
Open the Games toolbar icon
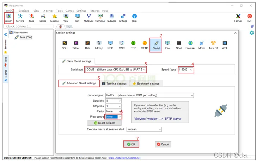(43, 18)
